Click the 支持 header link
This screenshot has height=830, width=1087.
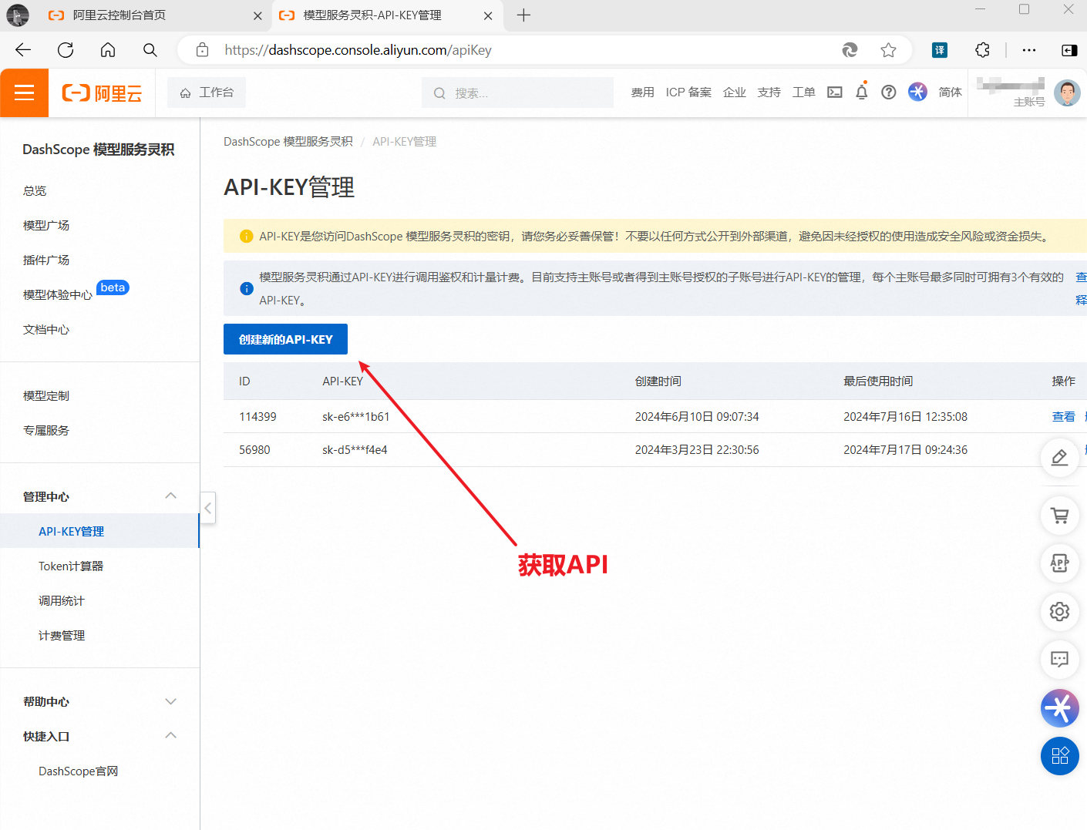point(769,92)
